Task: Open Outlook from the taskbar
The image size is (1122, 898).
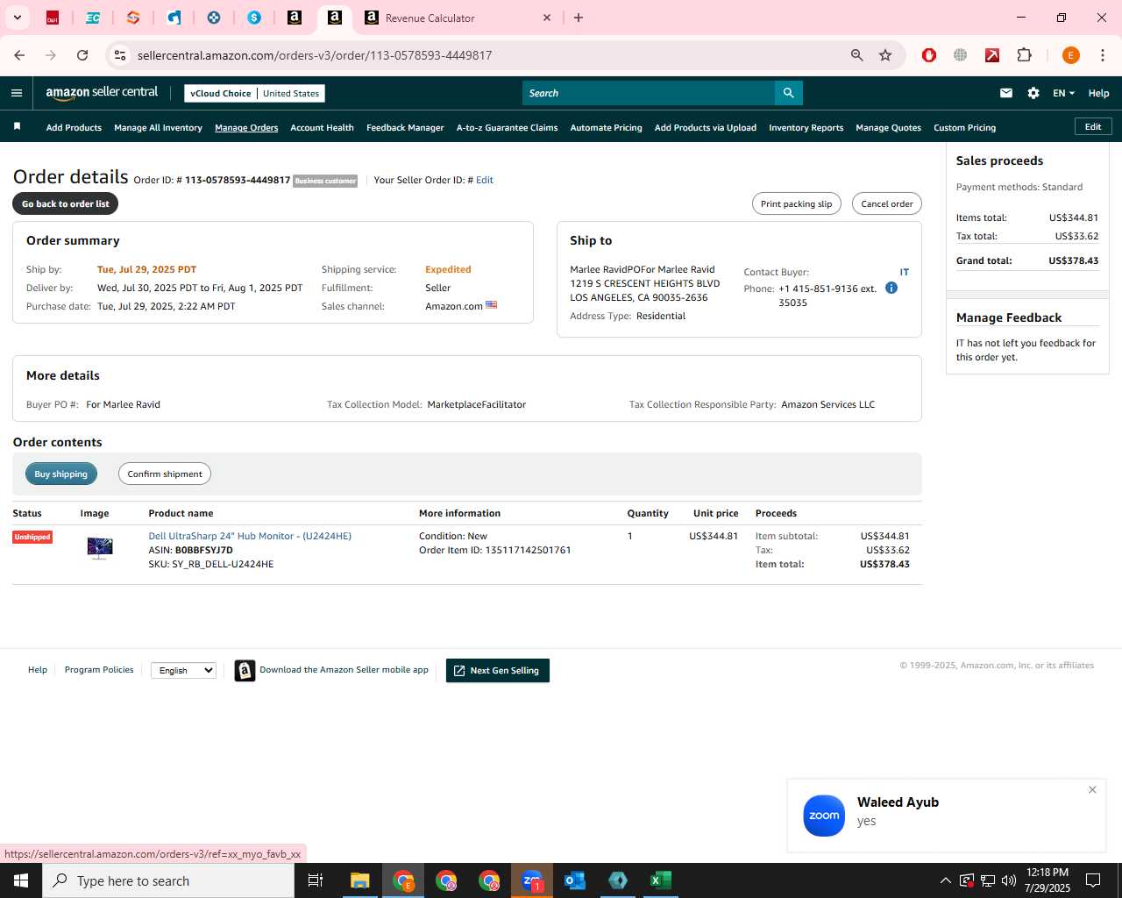Action: 575,880
